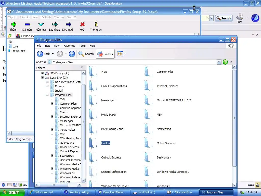Select Microsoft CAPICOM 2.1.0.2 folder
Screen dimensions: 261x196
(174, 100)
